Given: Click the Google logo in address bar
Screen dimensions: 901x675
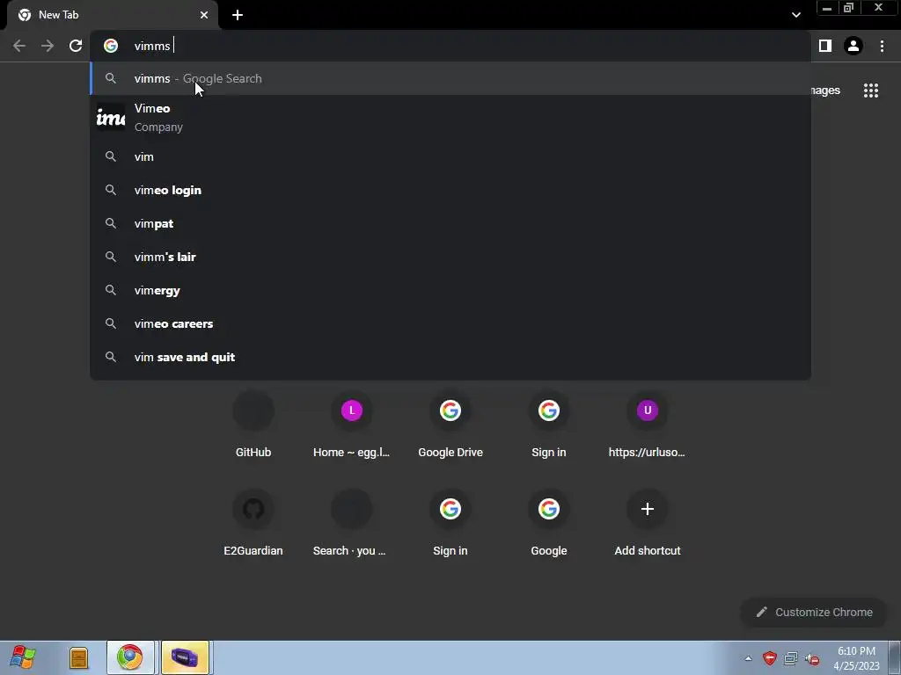Looking at the screenshot, I should point(111,46).
